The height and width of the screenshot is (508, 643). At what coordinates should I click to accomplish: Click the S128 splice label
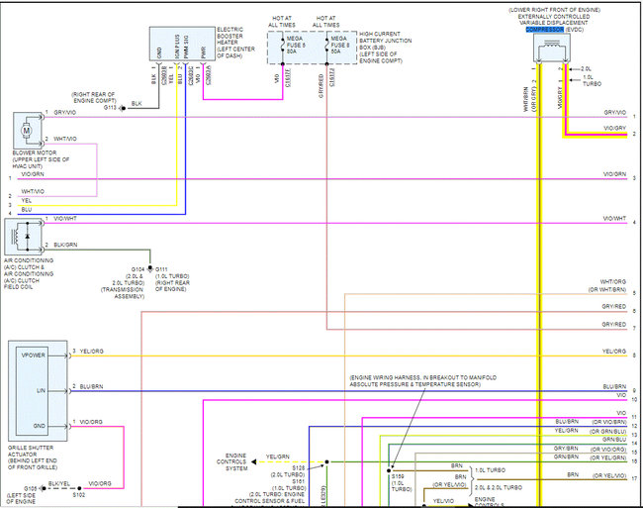pyautogui.click(x=298, y=467)
